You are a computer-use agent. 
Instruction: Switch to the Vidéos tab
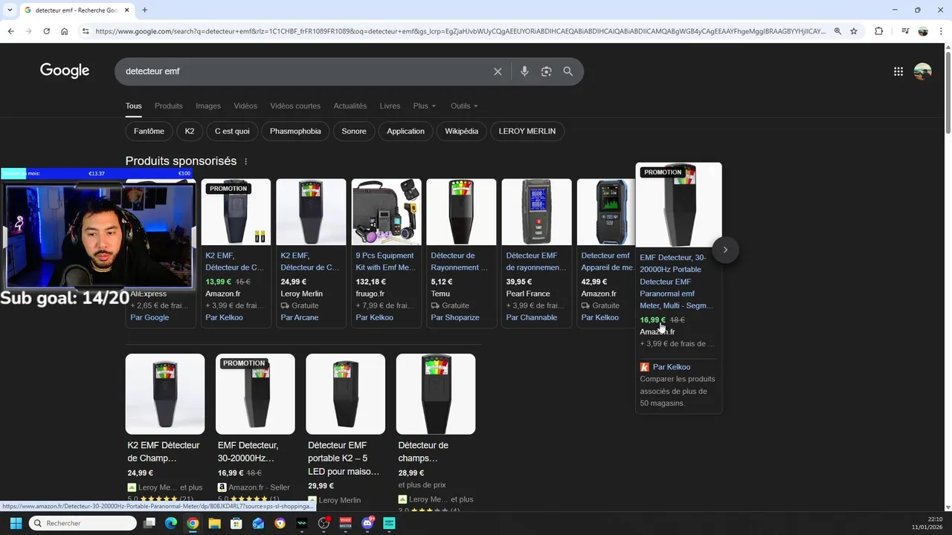(x=245, y=106)
